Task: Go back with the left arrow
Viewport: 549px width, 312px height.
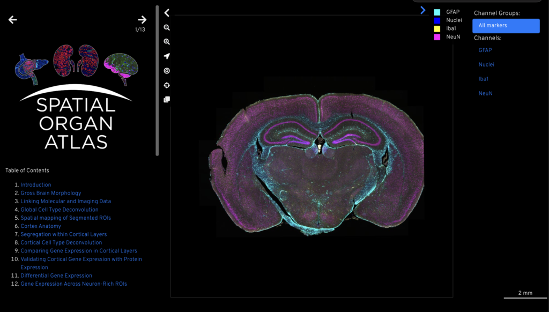Action: pos(13,20)
